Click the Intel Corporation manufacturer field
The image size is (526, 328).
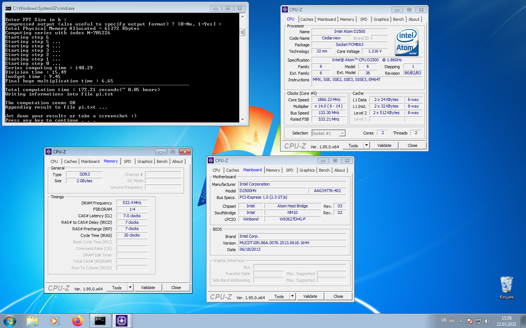[292, 184]
